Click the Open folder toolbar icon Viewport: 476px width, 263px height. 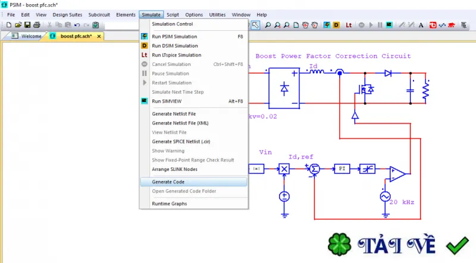point(18,25)
